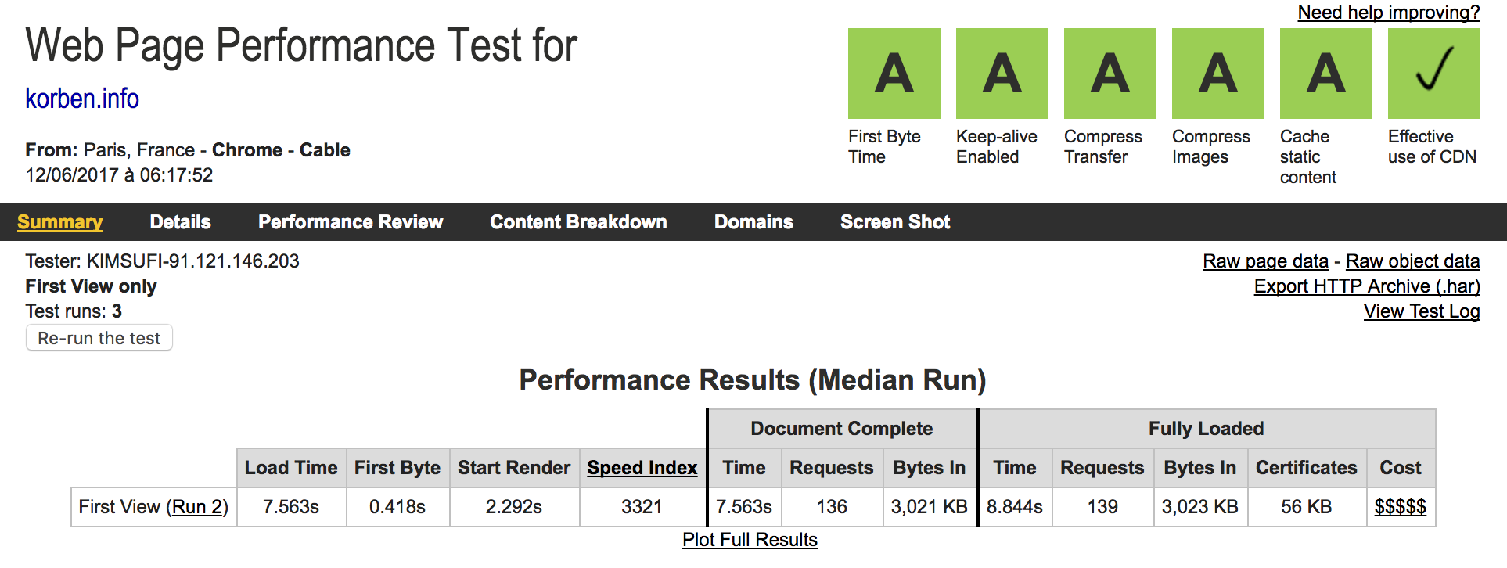The image size is (1507, 568).
Task: Open the Need help improving? link
Action: (1389, 13)
